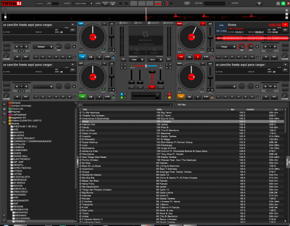Click SYNC on deck 1
This screenshot has height=226, width=290.
(x=107, y=57)
